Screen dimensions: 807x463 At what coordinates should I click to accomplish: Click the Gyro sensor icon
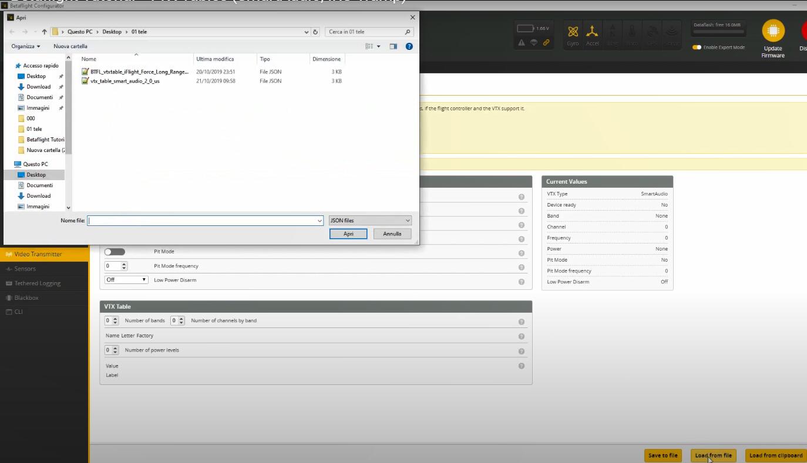(x=573, y=34)
